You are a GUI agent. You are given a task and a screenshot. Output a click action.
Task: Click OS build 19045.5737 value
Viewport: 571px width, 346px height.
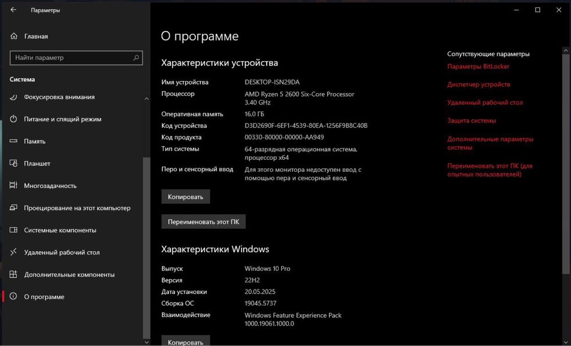pyautogui.click(x=260, y=303)
